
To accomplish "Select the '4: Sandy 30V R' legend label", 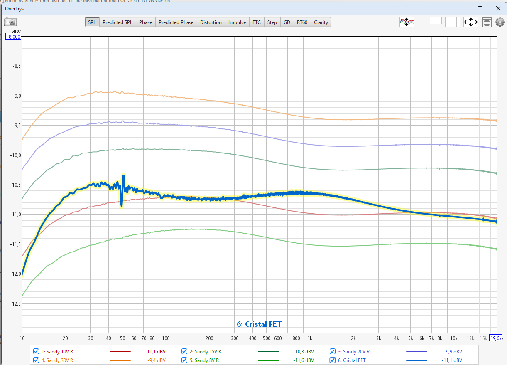I will click(x=57, y=360).
